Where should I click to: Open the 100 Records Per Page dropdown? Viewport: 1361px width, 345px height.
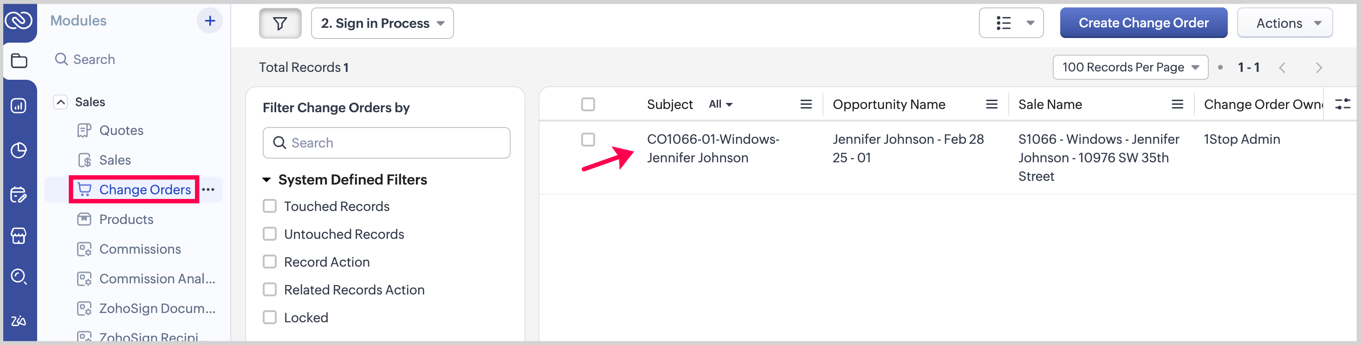1130,68
